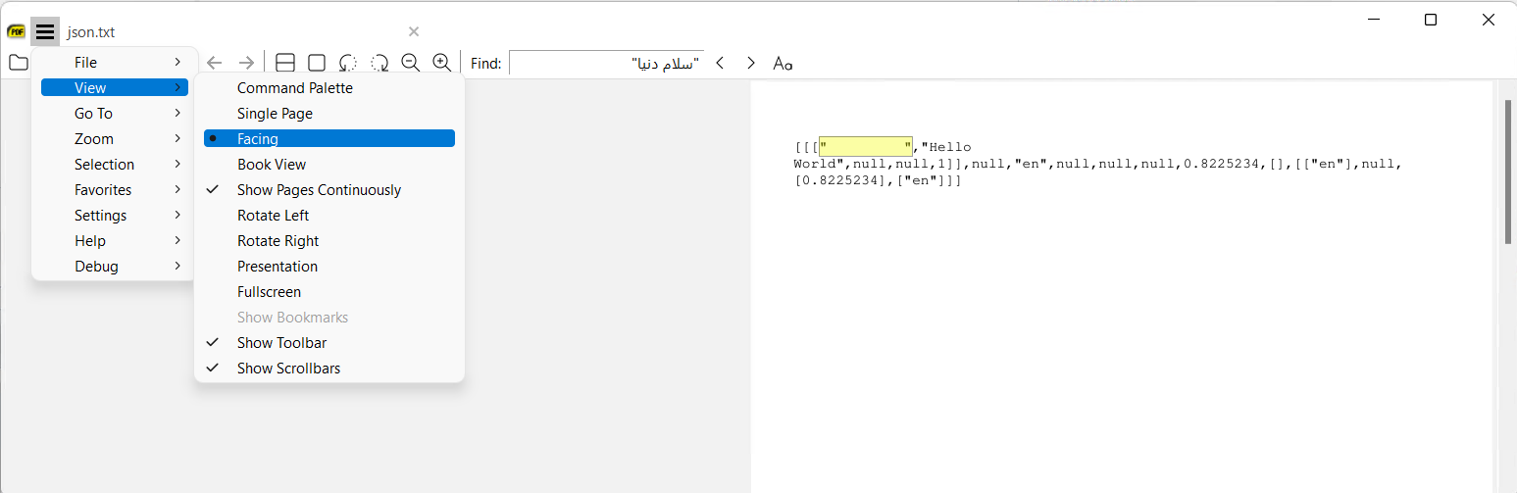The height and width of the screenshot is (493, 1517).
Task: Expand the Debug submenu arrow
Action: (x=177, y=266)
